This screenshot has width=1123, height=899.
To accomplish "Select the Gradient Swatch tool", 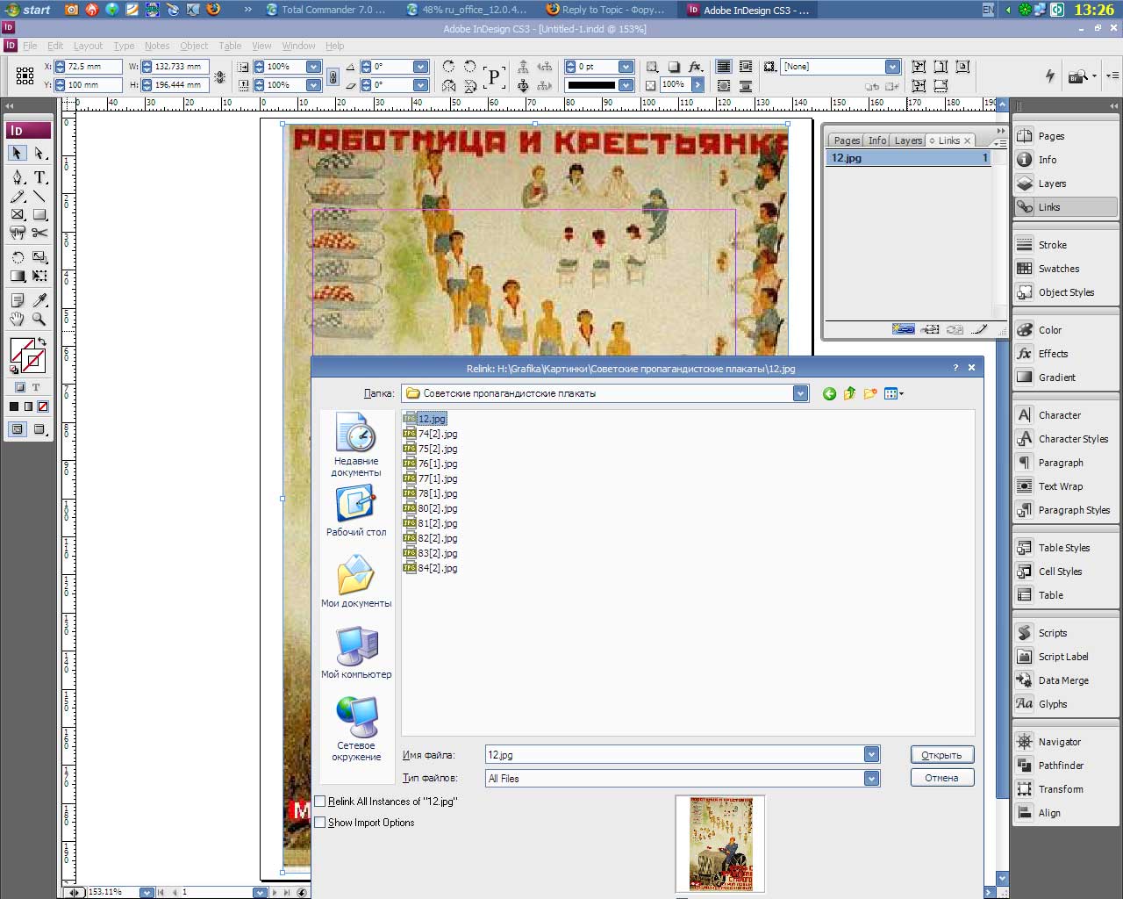I will (x=17, y=276).
